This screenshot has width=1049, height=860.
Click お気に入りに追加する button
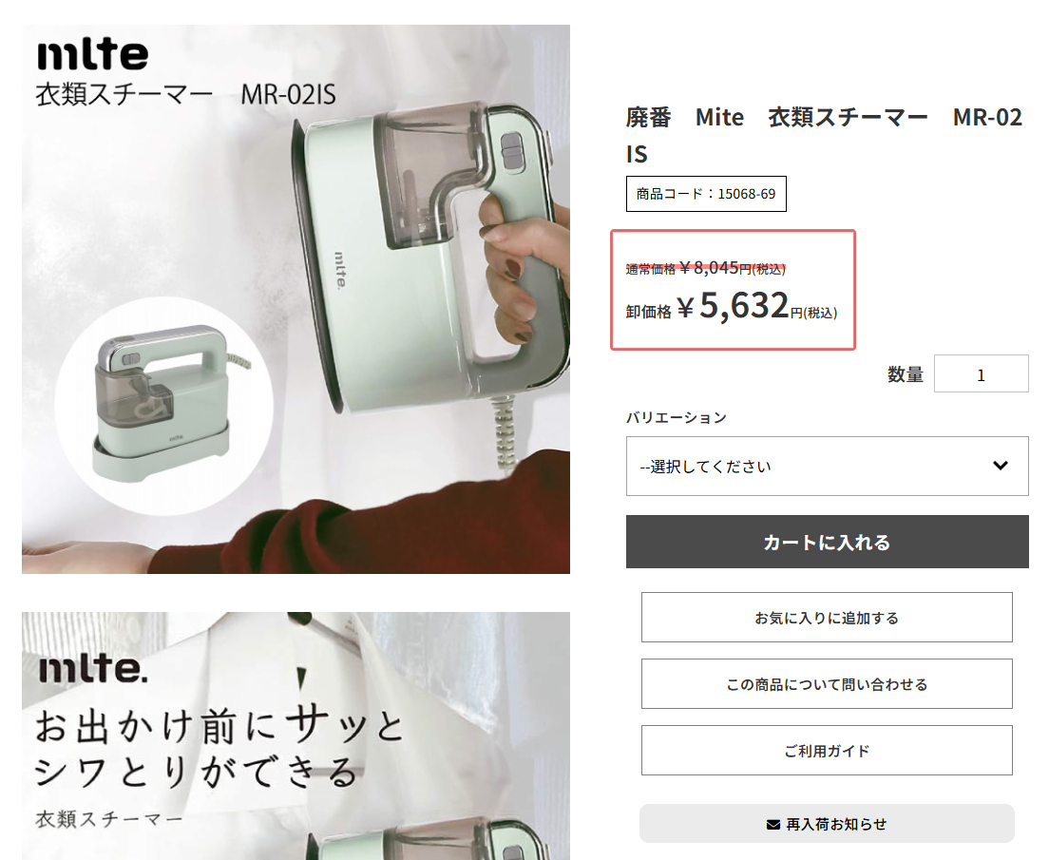point(827,618)
